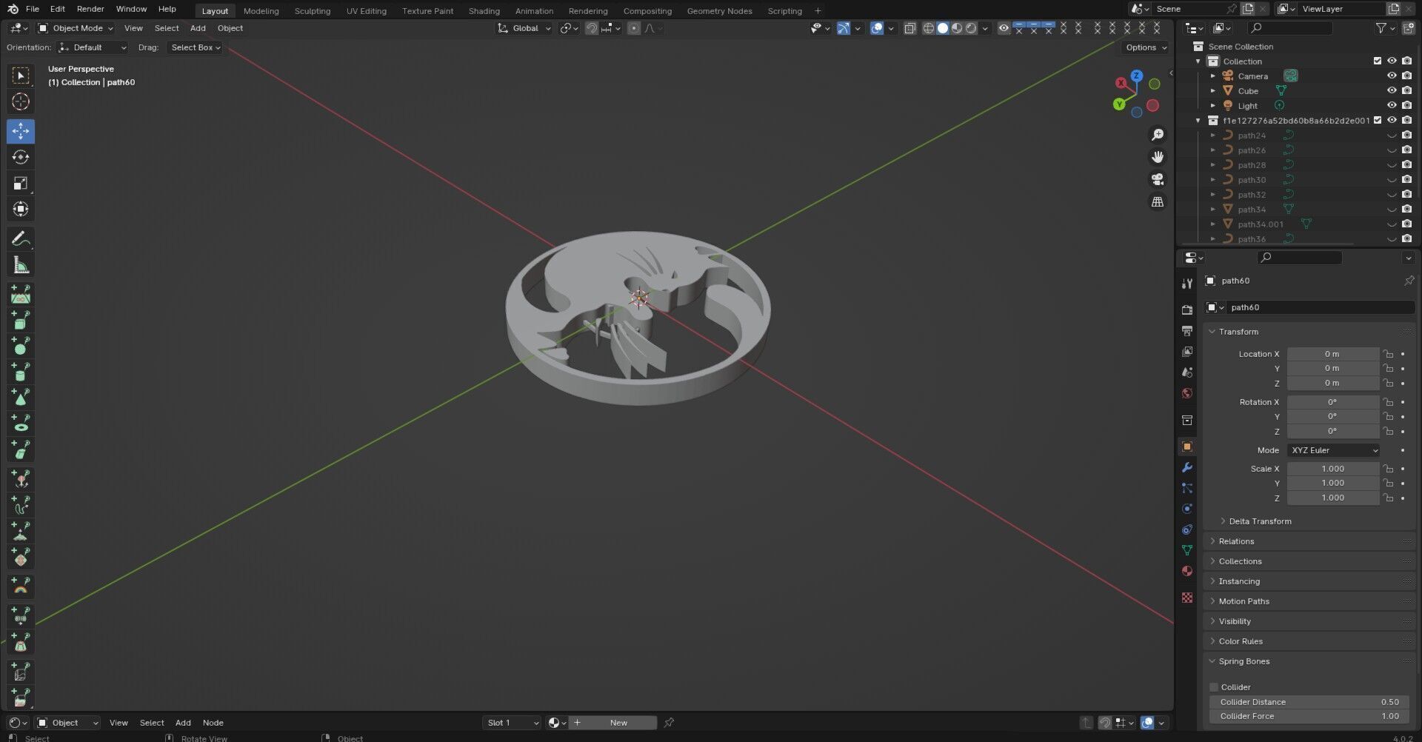Screen dimensions: 1422x742
Task: Select the Select Box tool icon
Action: [x=21, y=76]
